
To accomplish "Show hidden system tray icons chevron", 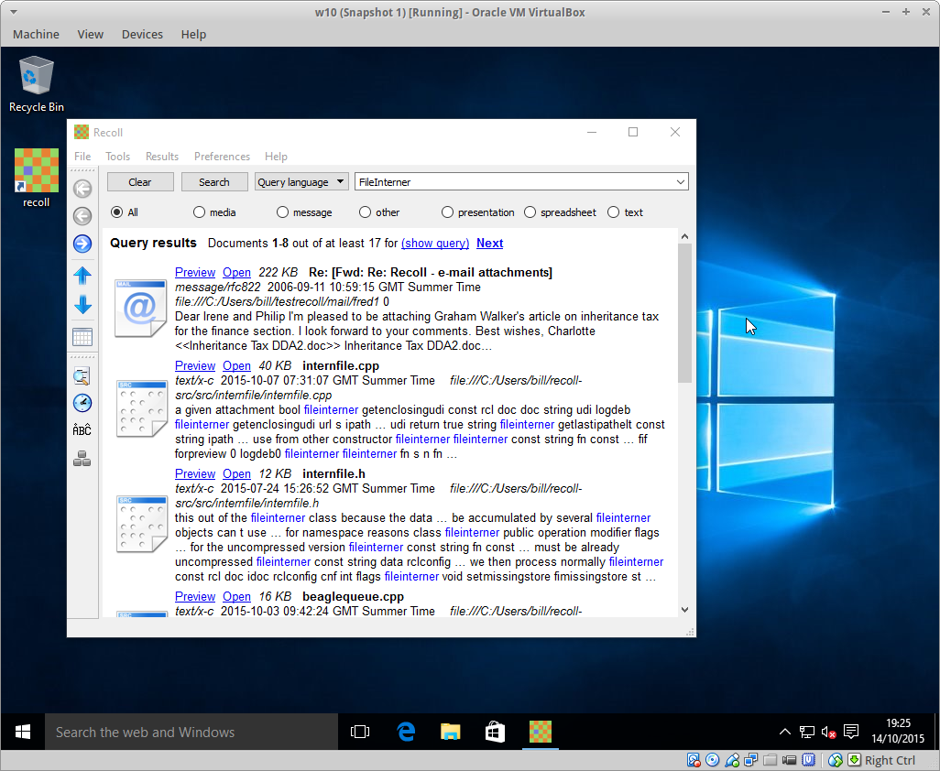I will pyautogui.click(x=784, y=732).
